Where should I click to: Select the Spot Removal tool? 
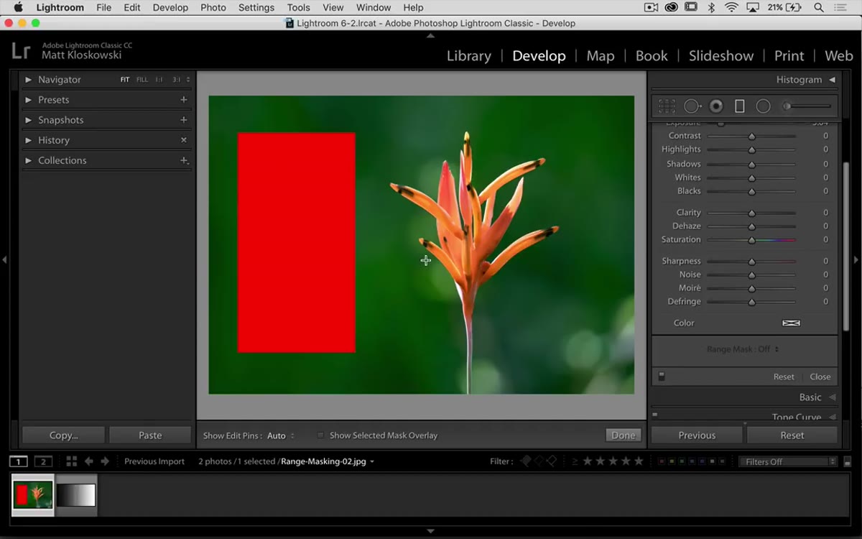(692, 106)
